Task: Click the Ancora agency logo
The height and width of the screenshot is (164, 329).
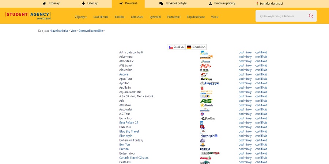Action: (x=204, y=74)
